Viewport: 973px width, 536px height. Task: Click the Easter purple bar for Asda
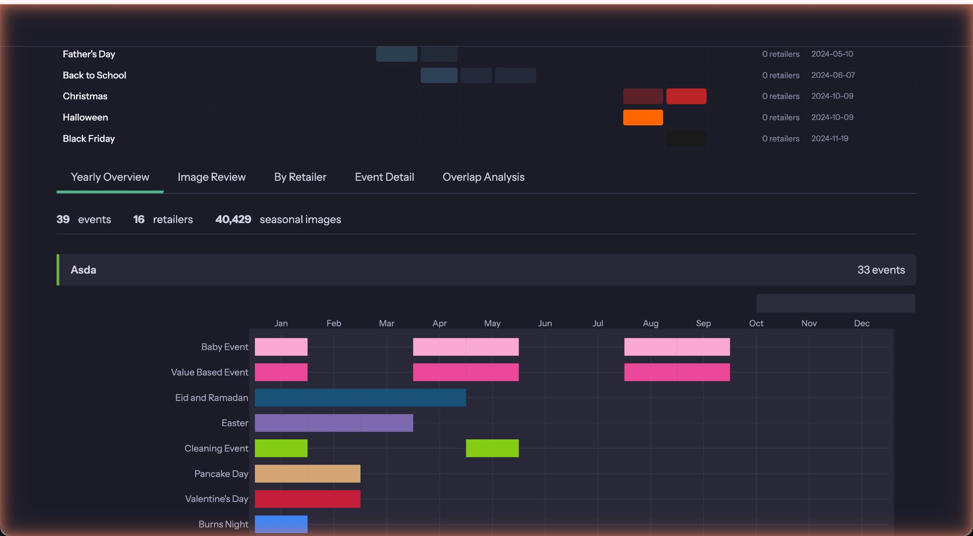pos(333,423)
